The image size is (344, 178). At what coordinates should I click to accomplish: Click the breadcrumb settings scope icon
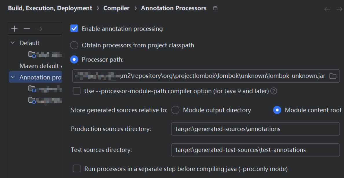215,8
